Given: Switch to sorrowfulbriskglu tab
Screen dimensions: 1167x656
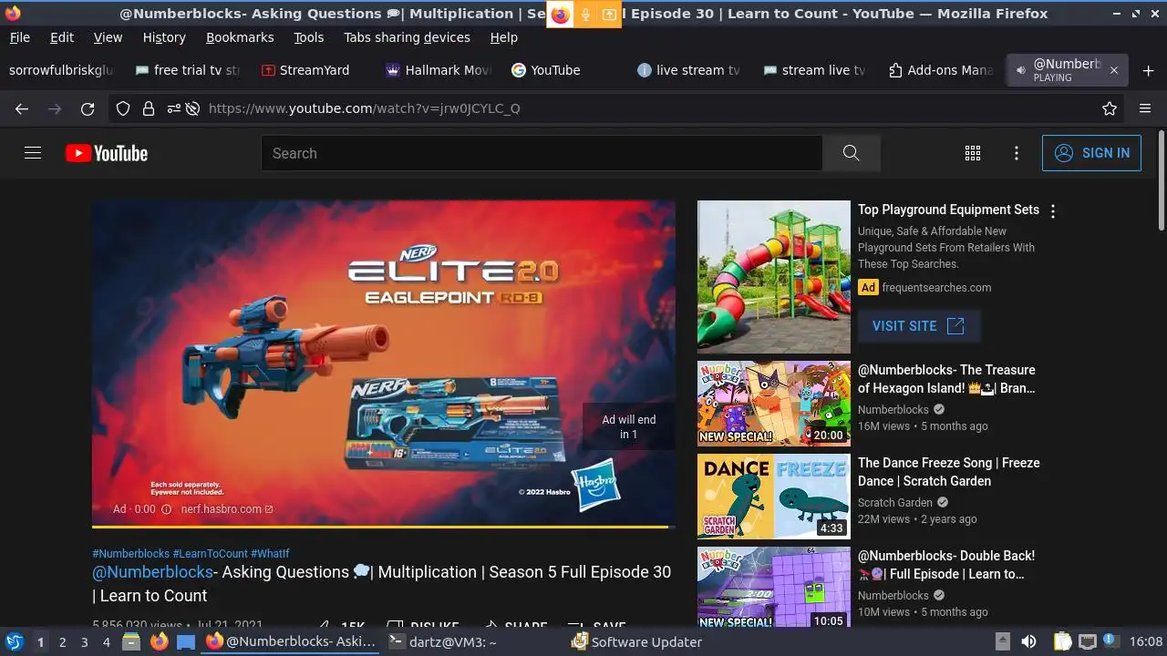Looking at the screenshot, I should [61, 70].
